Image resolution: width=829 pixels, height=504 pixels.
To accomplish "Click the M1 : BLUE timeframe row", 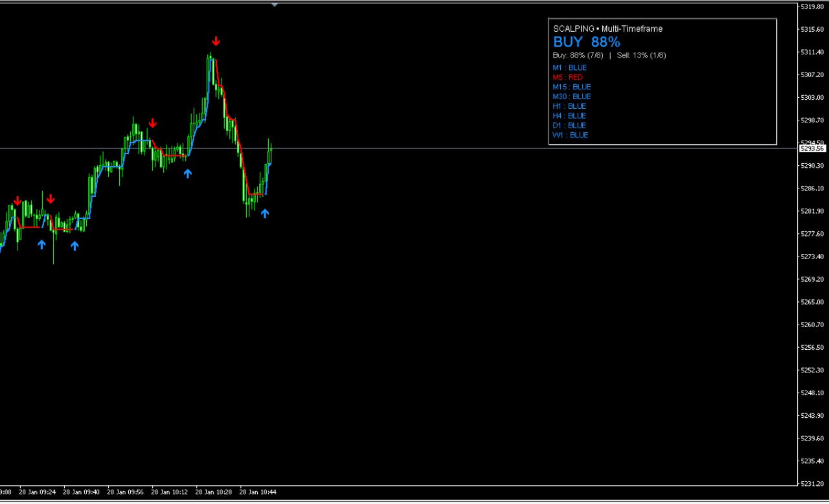I will (x=569, y=67).
